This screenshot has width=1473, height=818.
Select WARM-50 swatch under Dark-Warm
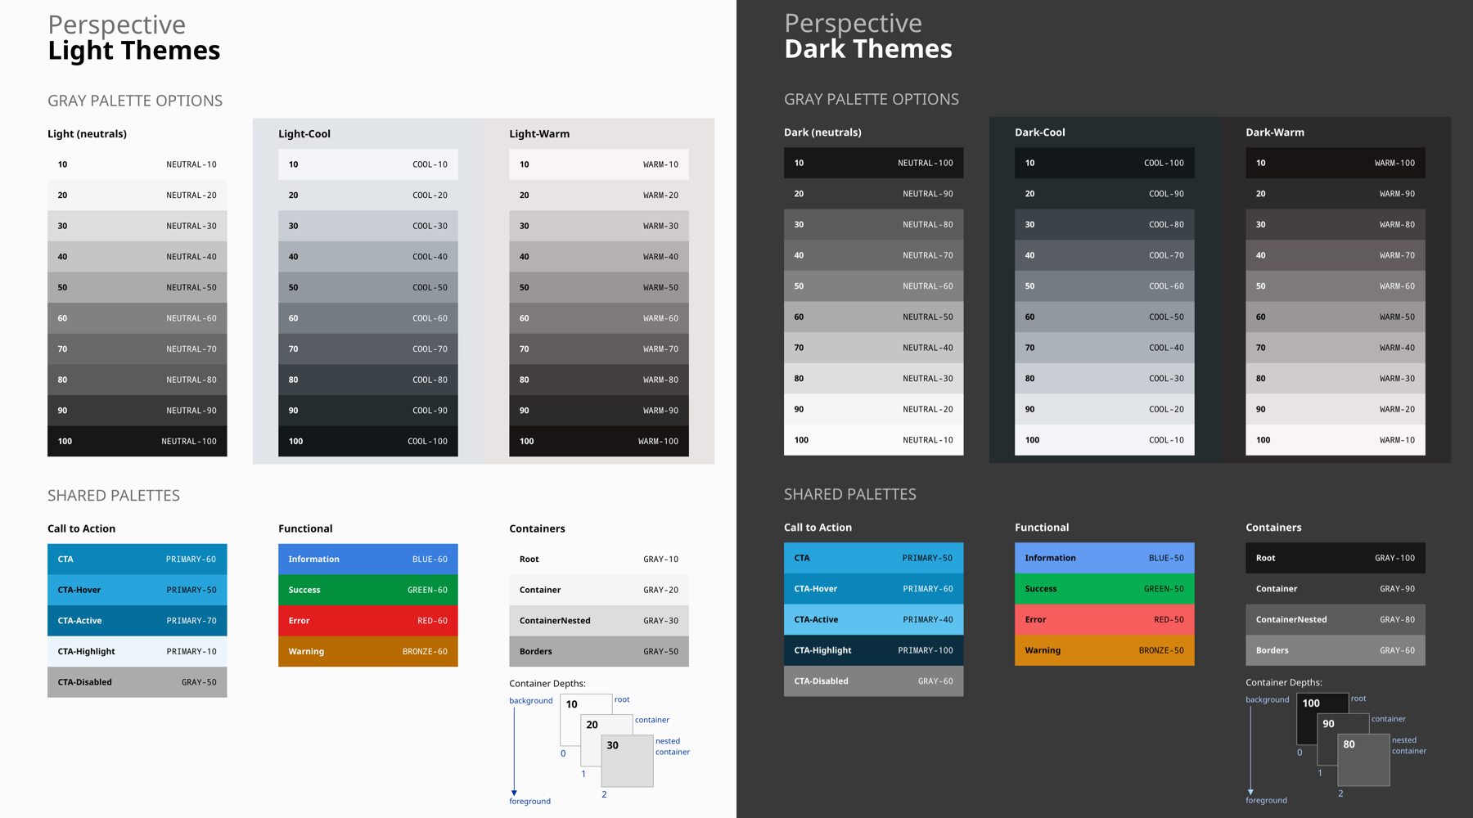1335,317
